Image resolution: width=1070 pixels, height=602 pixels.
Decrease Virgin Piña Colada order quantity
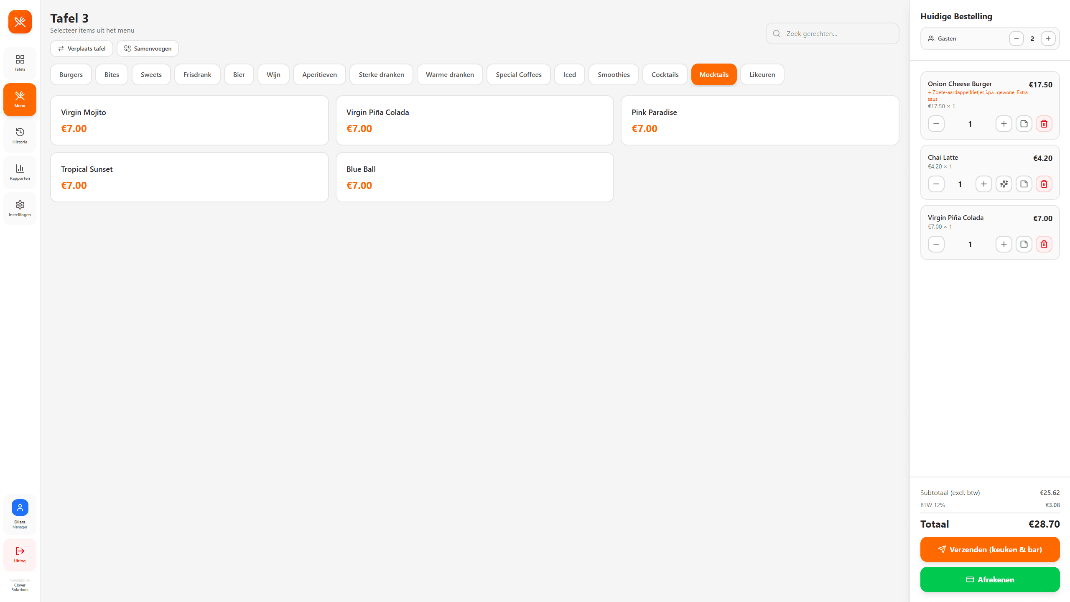tap(936, 244)
